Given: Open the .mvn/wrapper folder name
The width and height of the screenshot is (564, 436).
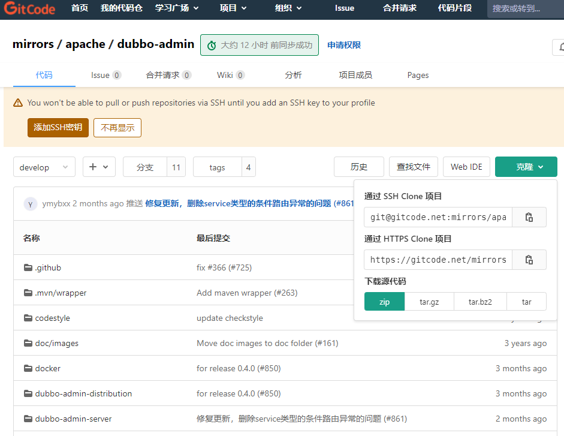Looking at the screenshot, I should pos(61,293).
